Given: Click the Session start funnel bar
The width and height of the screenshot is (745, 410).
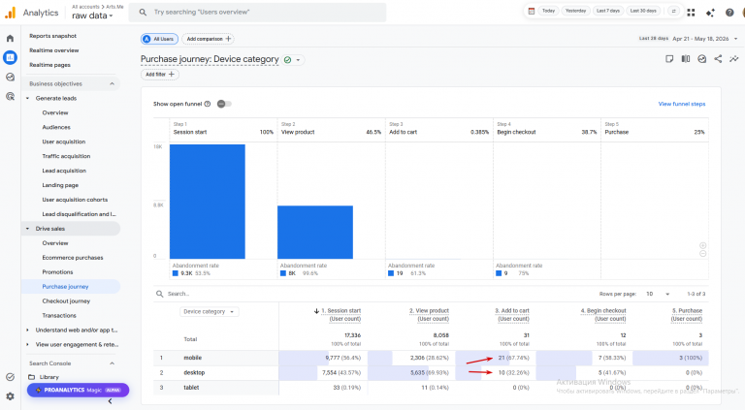Looking at the screenshot, I should click(208, 202).
